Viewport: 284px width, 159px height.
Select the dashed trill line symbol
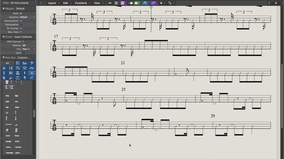tap(8, 125)
